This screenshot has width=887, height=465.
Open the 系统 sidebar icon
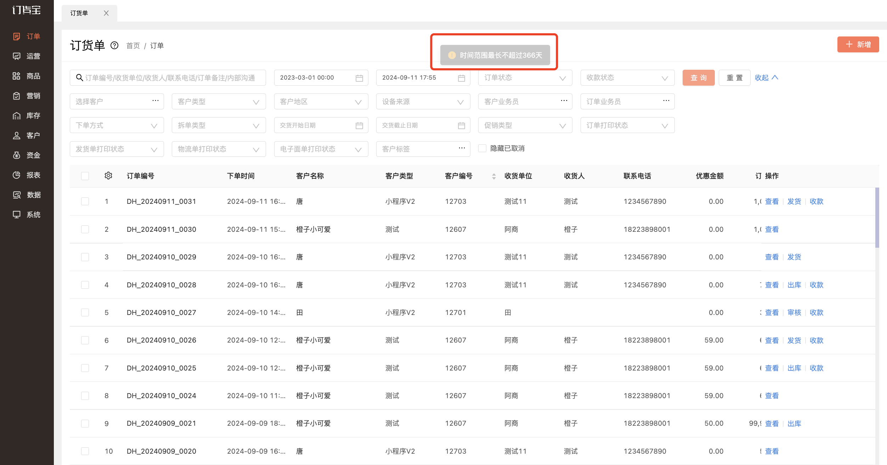[17, 215]
